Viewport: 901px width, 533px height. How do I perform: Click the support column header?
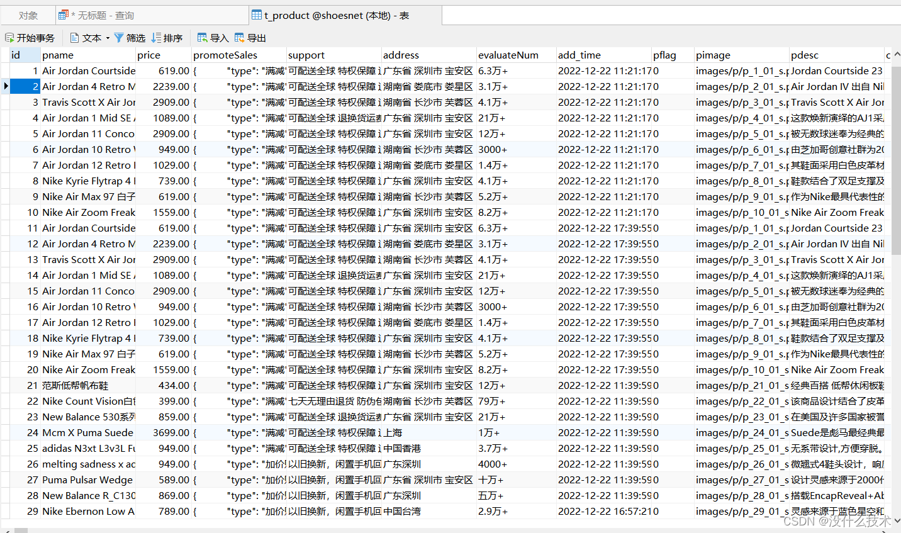[x=334, y=55]
